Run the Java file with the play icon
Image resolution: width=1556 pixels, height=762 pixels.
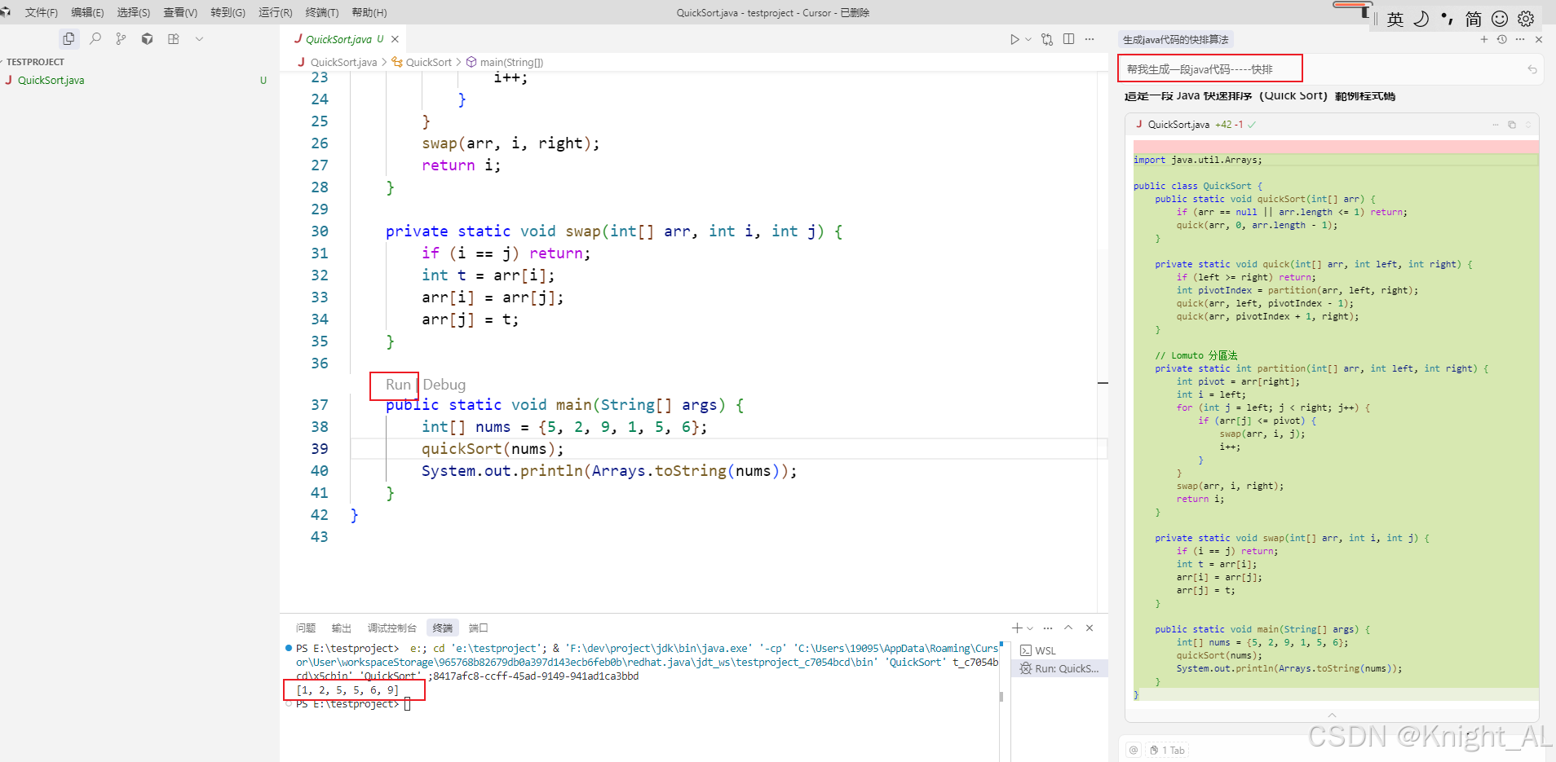coord(1014,39)
